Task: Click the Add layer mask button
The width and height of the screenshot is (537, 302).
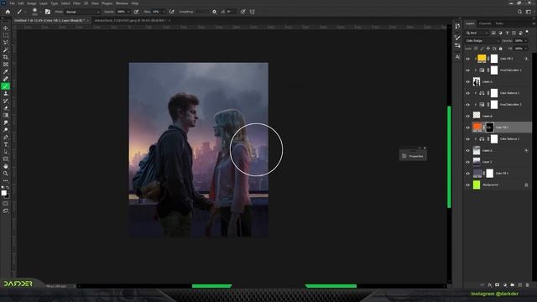Action: pos(498,285)
